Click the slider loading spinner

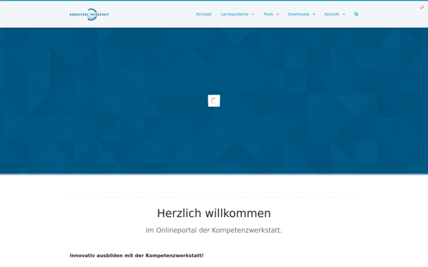[214, 101]
